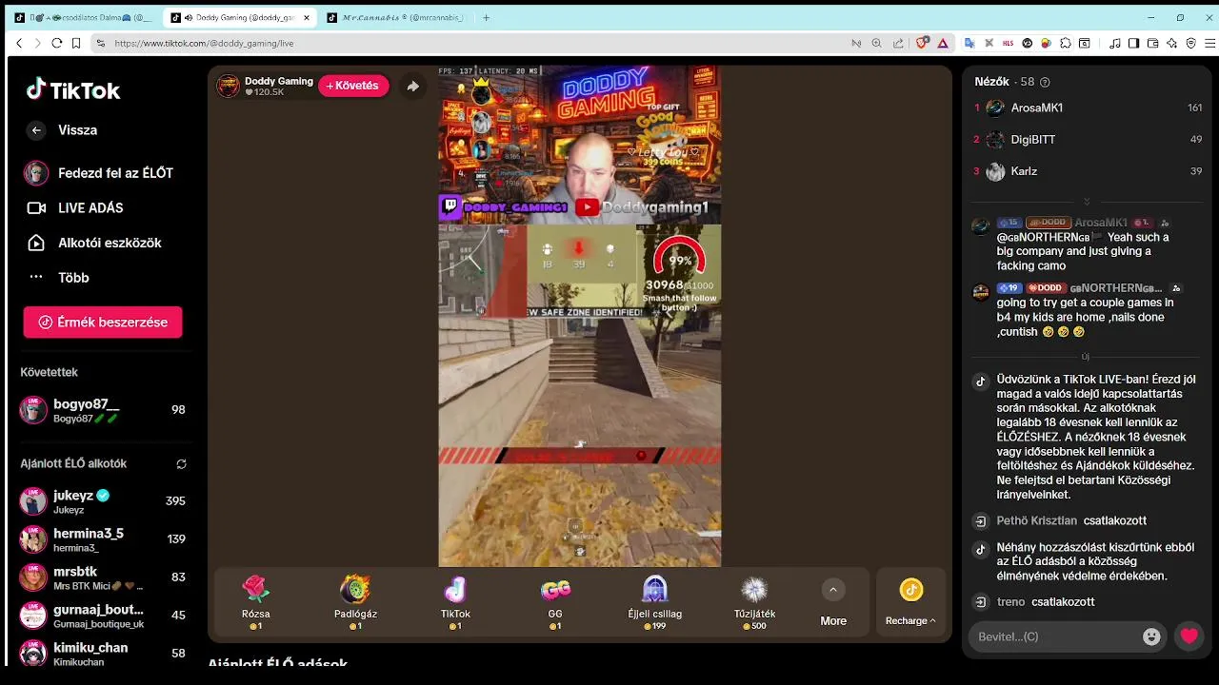
Task: Open Nézők info question mark icon
Action: point(1045,83)
